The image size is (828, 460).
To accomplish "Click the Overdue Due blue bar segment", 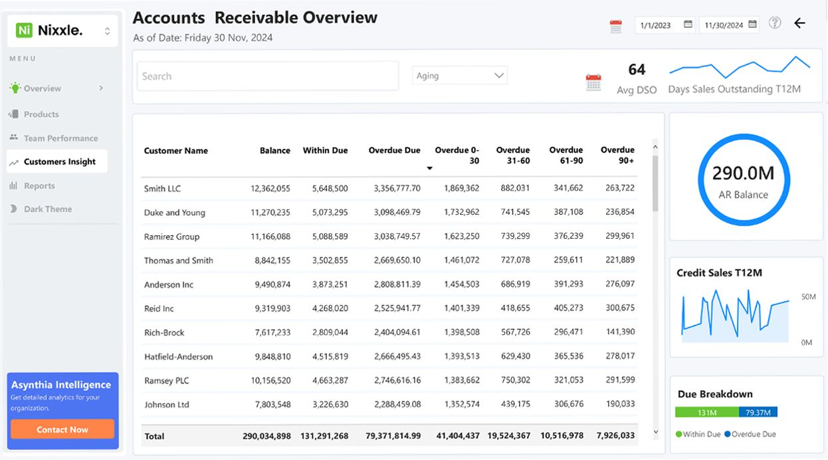I will [x=758, y=412].
